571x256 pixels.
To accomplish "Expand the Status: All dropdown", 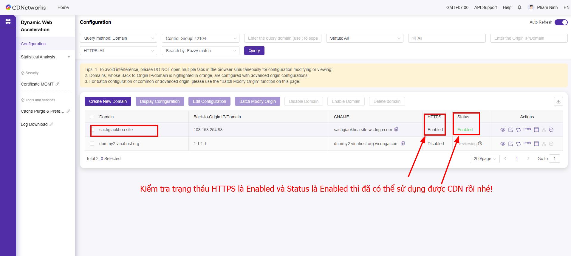I will (364, 38).
